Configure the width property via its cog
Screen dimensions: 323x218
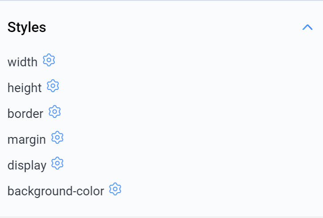tap(49, 60)
